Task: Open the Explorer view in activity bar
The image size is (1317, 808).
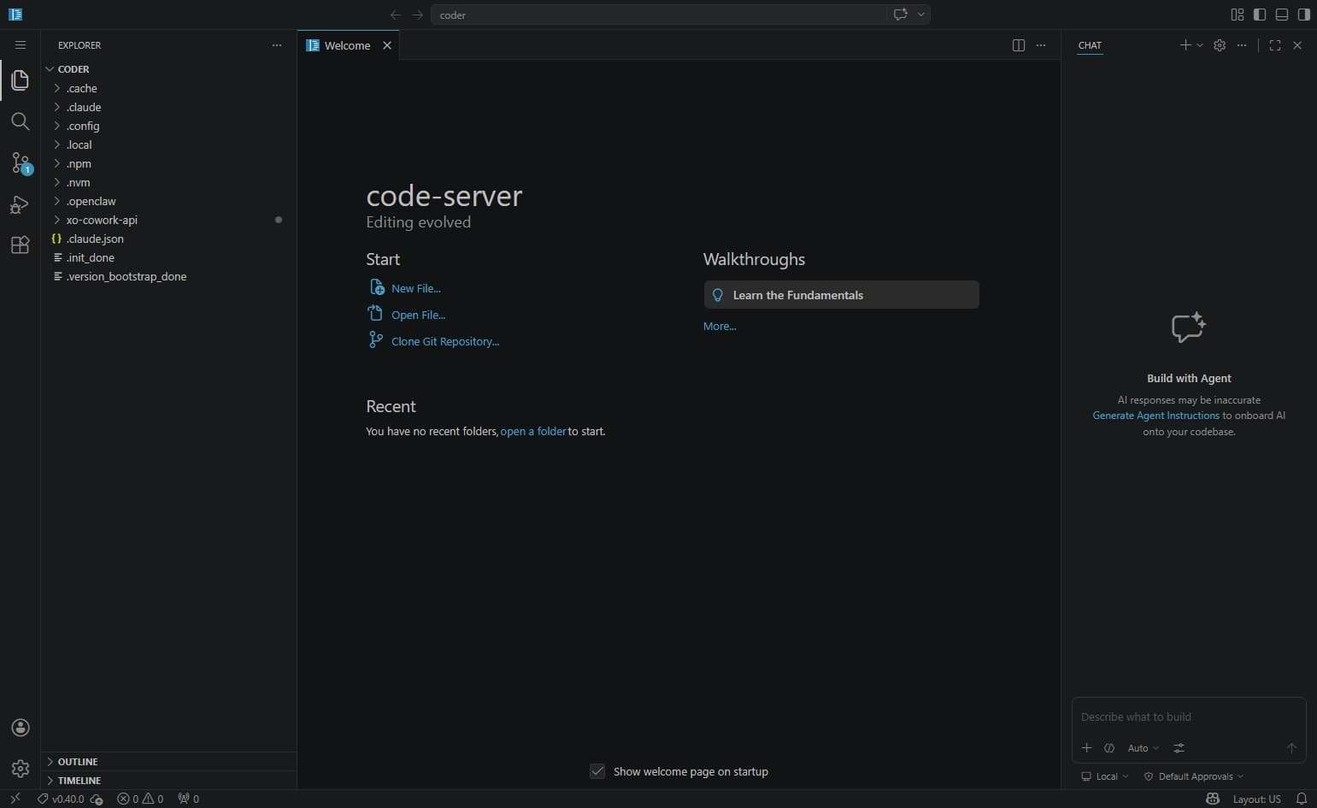Action: 21,80
